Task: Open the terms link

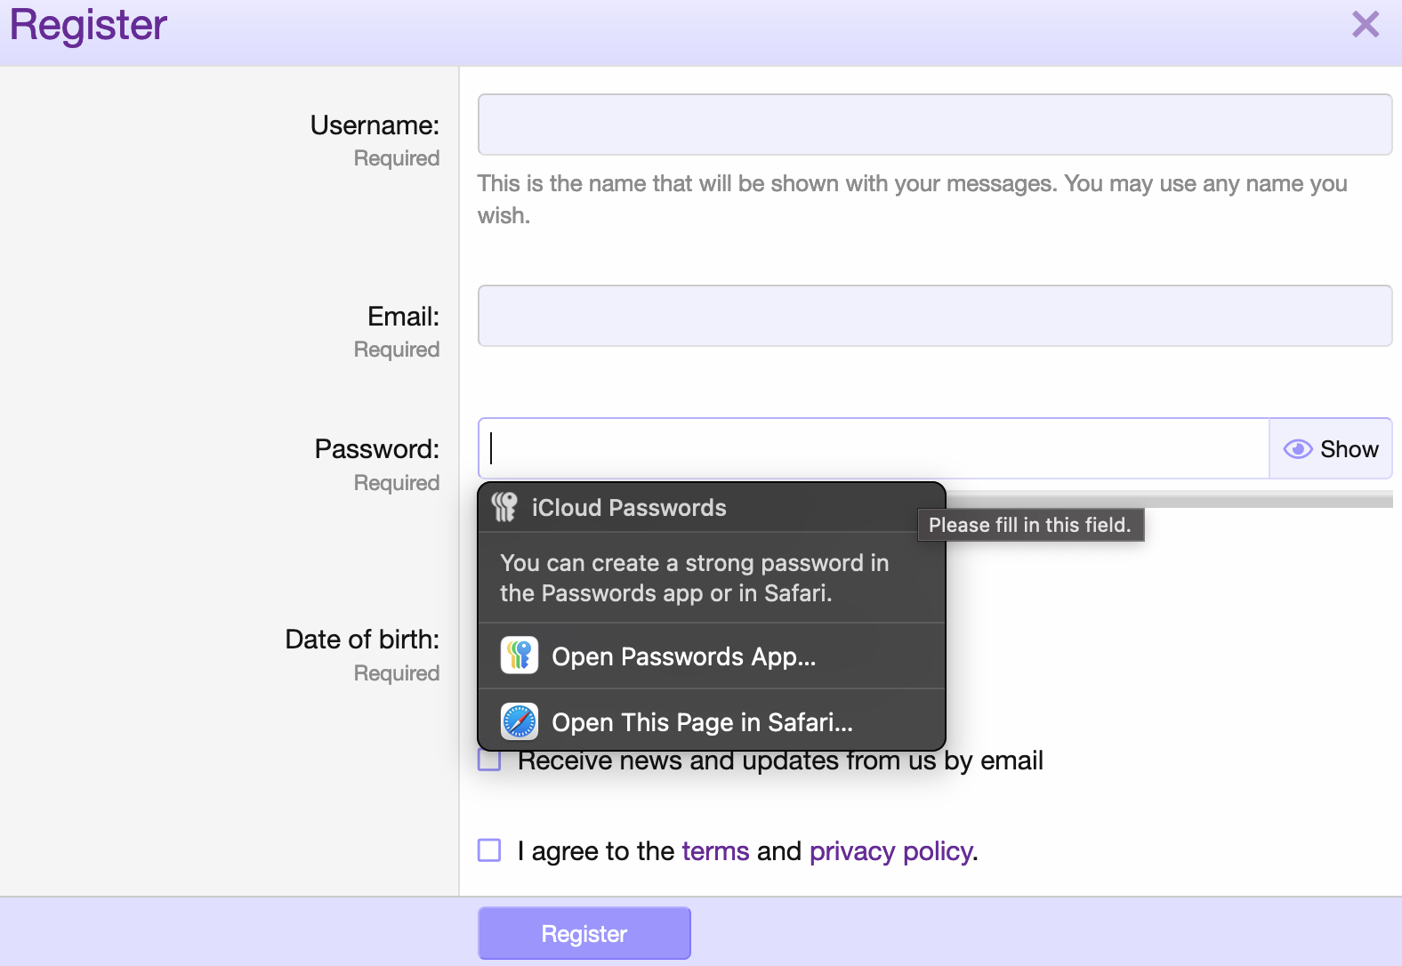Action: click(x=715, y=851)
